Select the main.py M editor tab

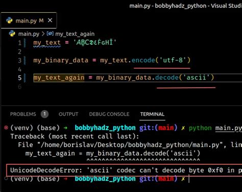click(x=29, y=20)
